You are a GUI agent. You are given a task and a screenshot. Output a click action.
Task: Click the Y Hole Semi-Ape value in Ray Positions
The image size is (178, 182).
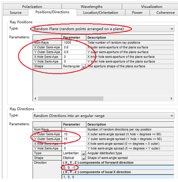(x=74, y=61)
